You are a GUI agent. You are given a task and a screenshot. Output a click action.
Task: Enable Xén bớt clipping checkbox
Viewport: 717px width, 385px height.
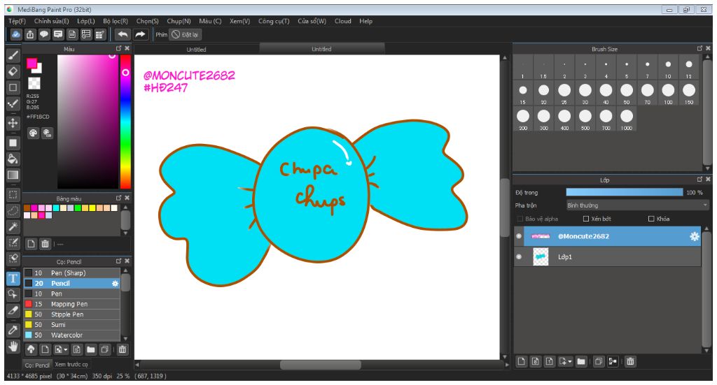tap(586, 219)
